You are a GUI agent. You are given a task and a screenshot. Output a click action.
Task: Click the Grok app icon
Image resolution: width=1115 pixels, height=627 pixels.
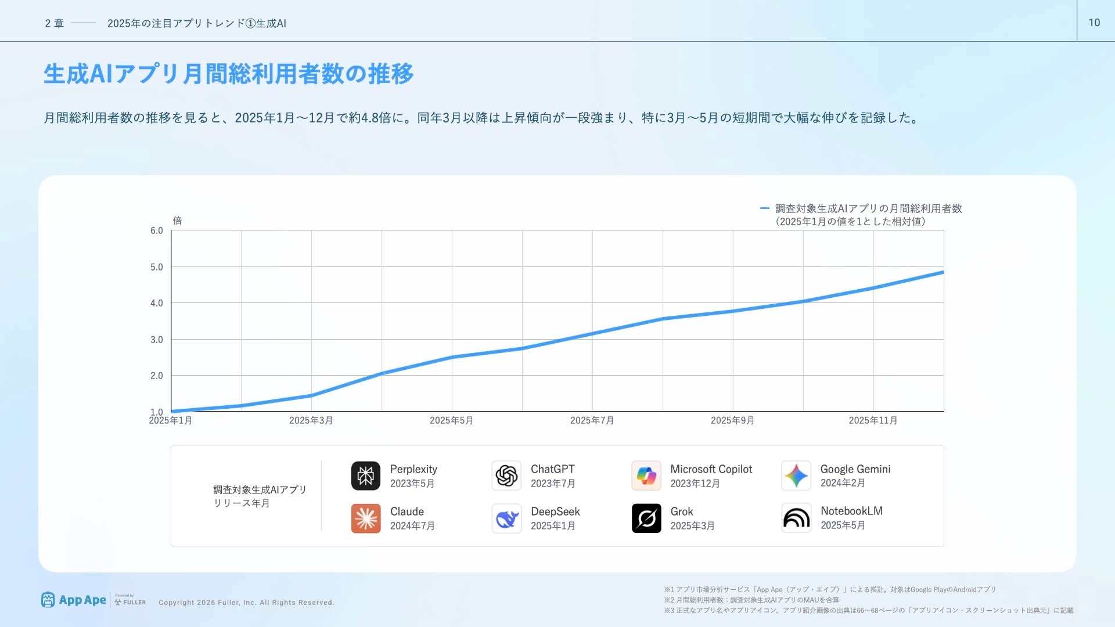(x=646, y=518)
